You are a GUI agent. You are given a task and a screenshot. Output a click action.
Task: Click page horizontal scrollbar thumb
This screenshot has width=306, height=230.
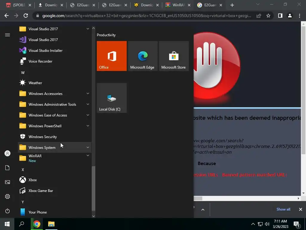coord(198,198)
